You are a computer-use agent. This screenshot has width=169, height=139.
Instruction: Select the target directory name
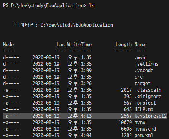coord(143,84)
